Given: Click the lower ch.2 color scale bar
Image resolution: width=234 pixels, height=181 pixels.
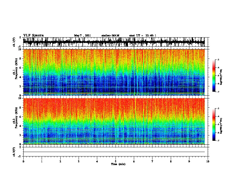Looking at the screenshot, I should (x=214, y=125).
